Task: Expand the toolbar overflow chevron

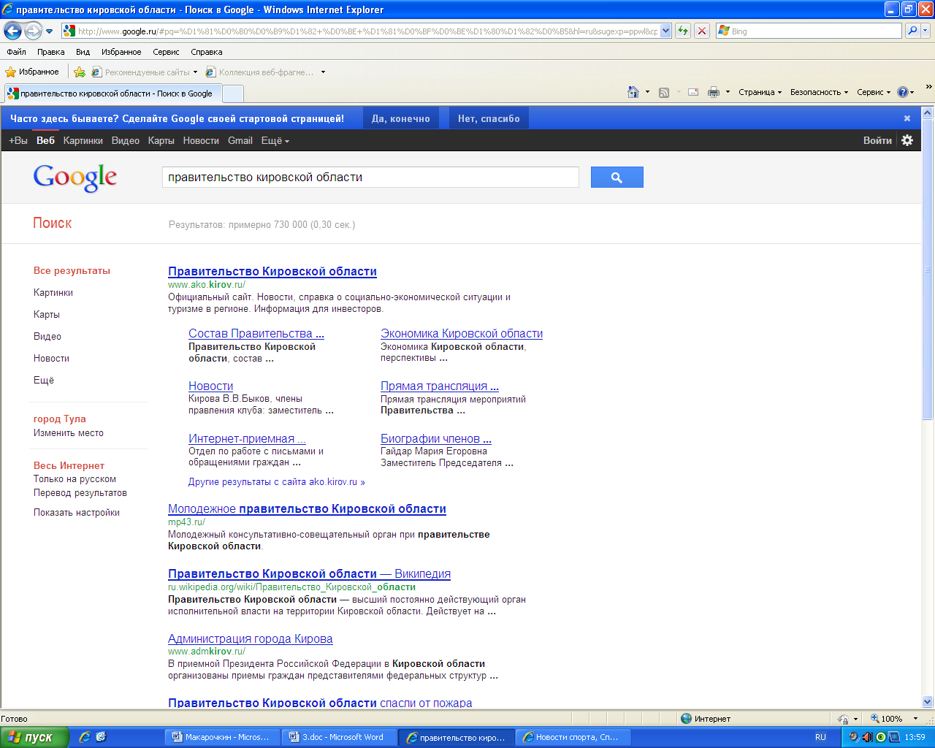Action: [928, 87]
